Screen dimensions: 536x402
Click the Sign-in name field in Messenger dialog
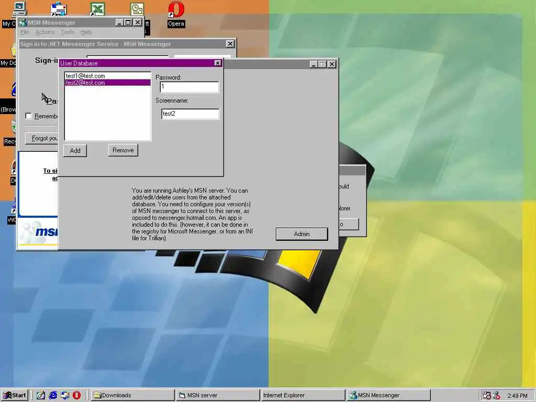tap(128, 57)
